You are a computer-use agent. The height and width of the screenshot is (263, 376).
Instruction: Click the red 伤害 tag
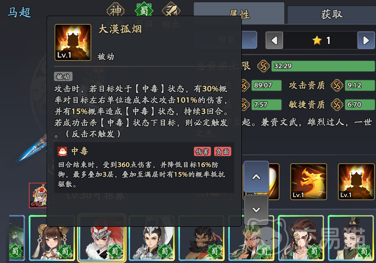pos(202,152)
